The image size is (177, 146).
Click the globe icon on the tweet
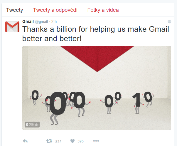(x=169, y=21)
